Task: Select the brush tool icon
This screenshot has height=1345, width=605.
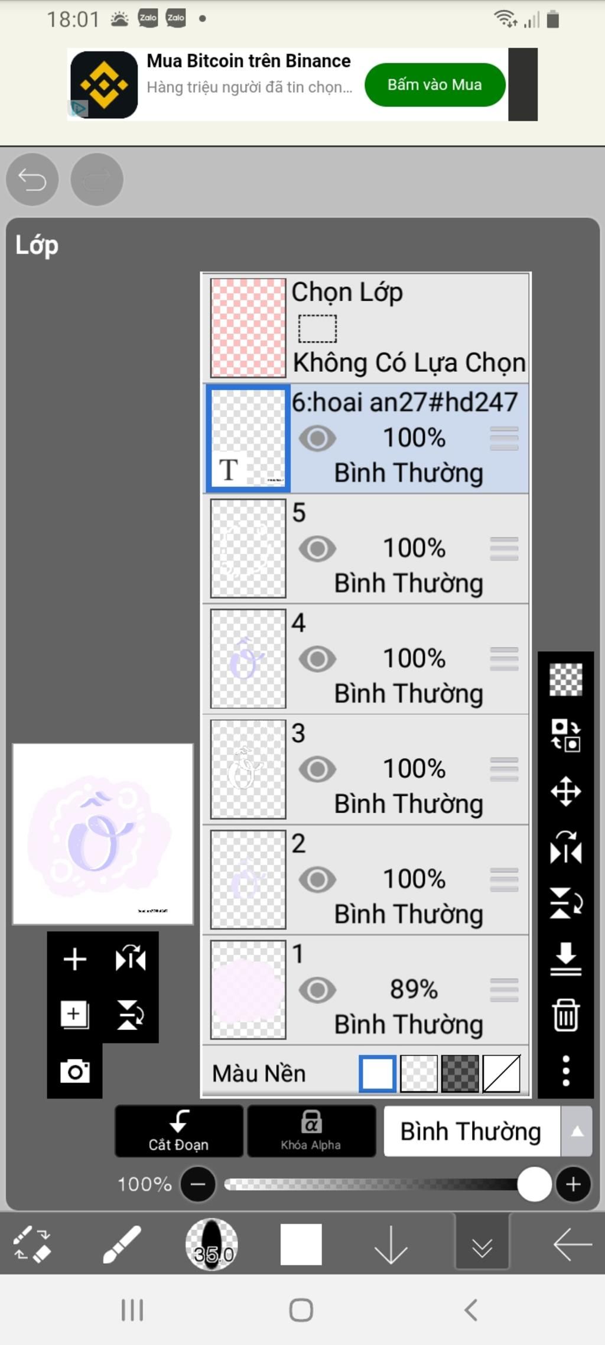Action: click(x=122, y=1244)
